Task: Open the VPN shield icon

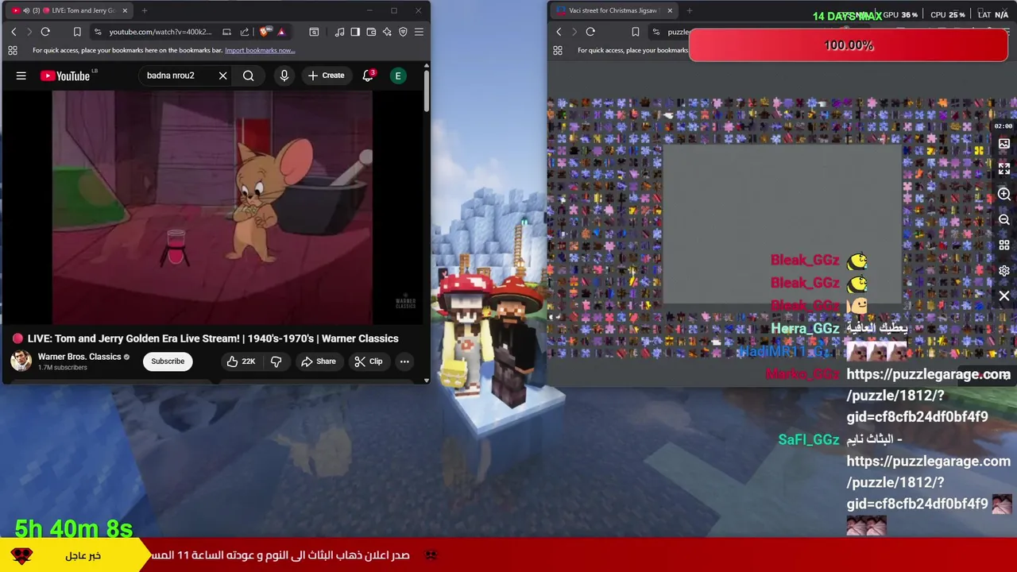Action: (x=403, y=32)
